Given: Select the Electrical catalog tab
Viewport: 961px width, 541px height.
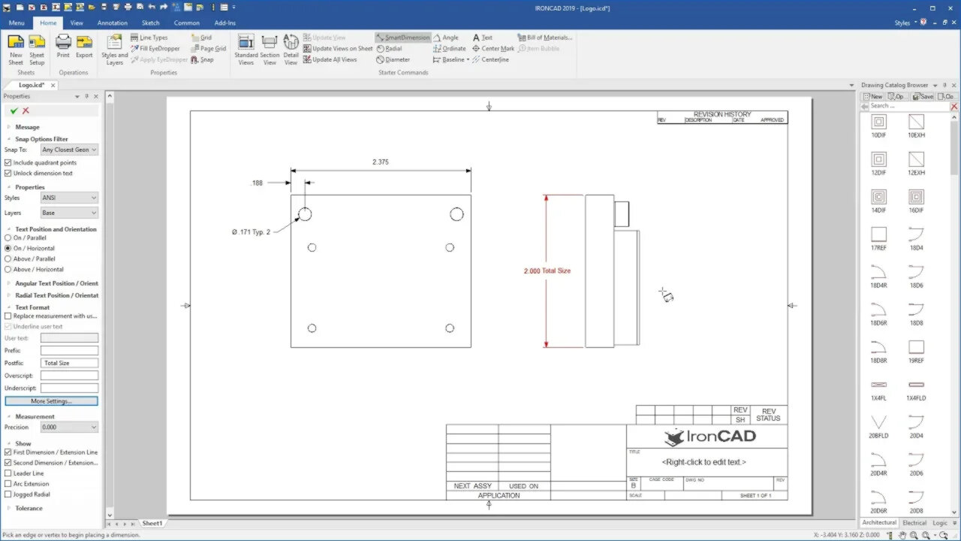Looking at the screenshot, I should click(914, 522).
